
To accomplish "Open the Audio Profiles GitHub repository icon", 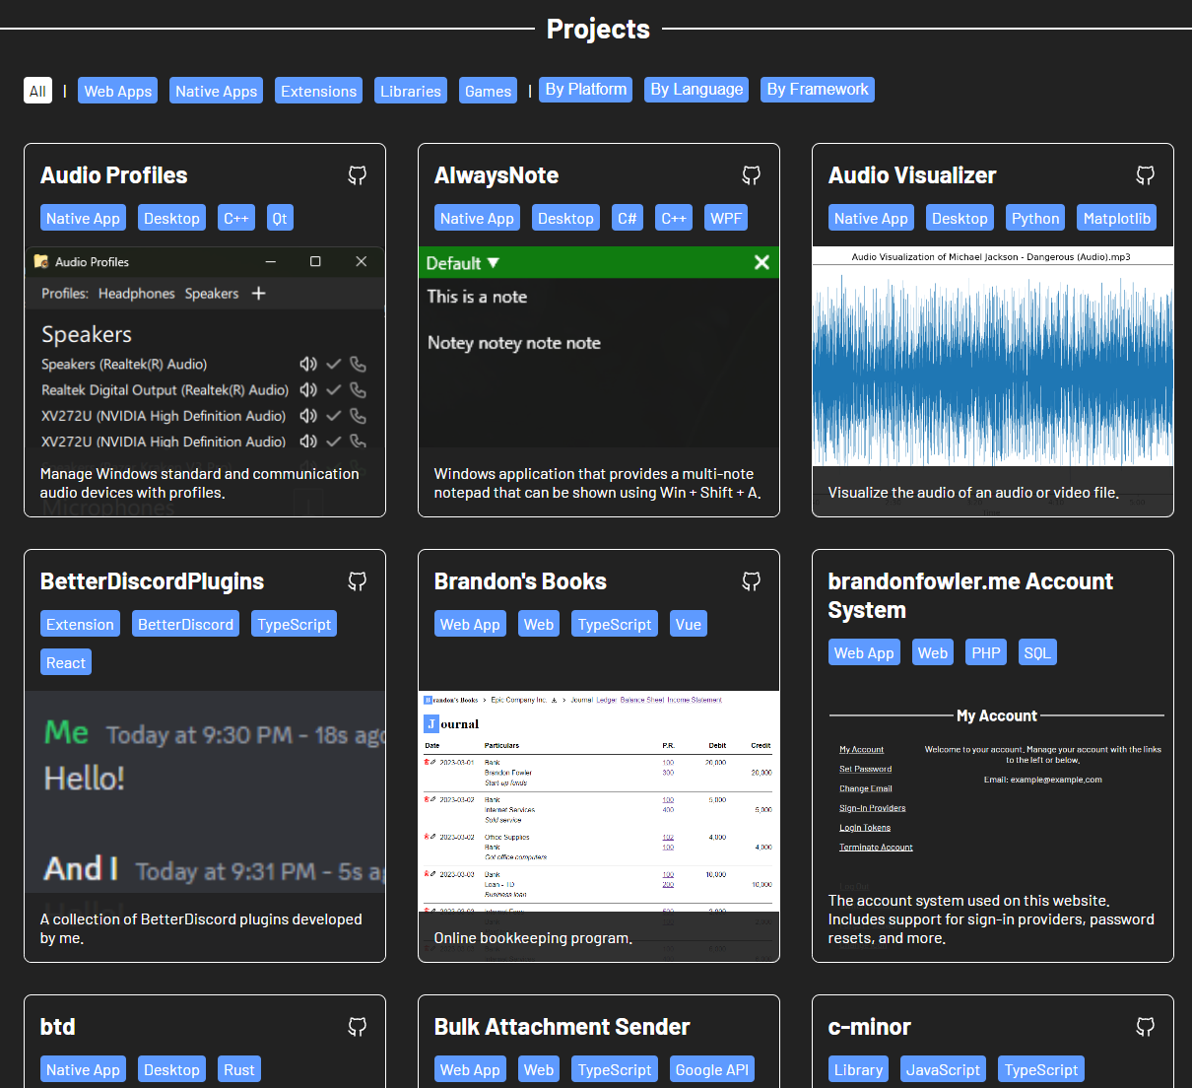I will point(358,175).
